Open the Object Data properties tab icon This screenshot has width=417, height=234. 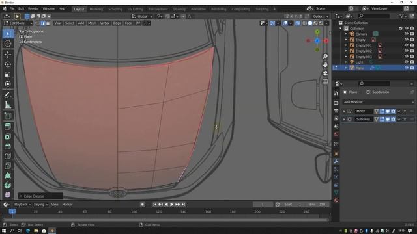point(336,192)
